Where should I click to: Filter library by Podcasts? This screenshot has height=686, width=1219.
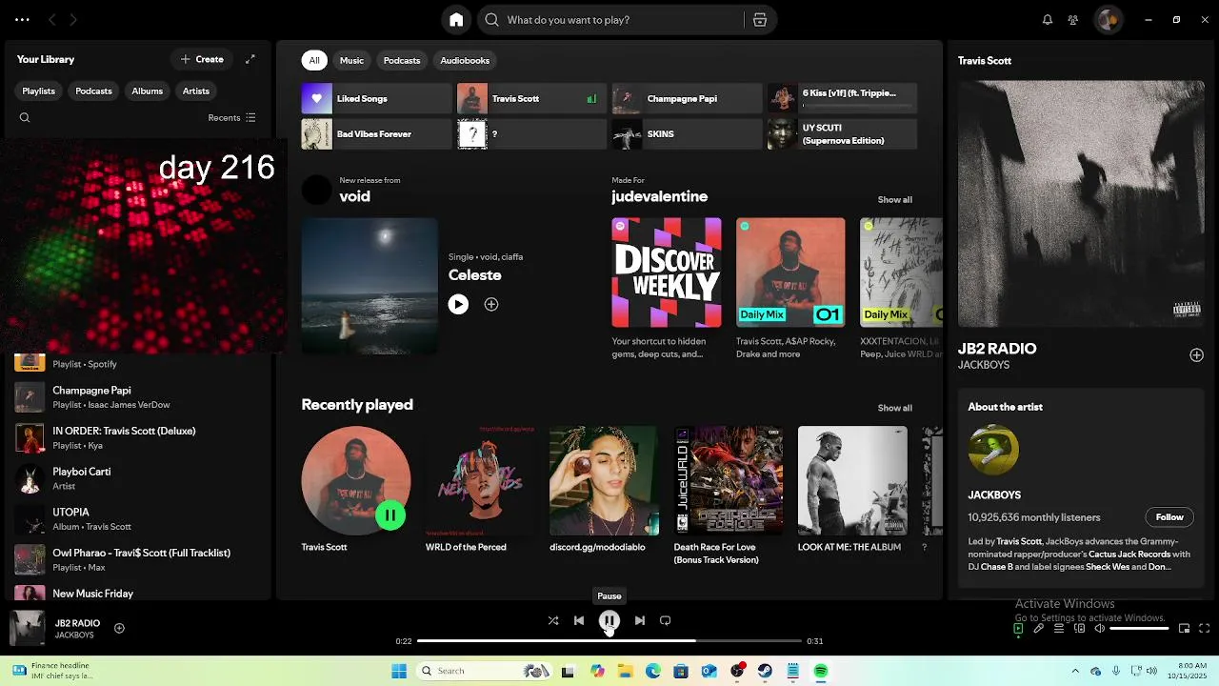[93, 91]
